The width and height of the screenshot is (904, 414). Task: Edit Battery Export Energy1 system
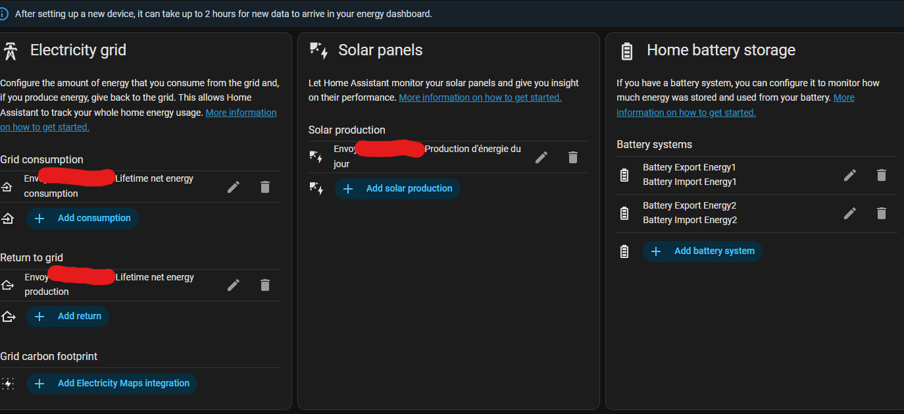pyautogui.click(x=850, y=175)
